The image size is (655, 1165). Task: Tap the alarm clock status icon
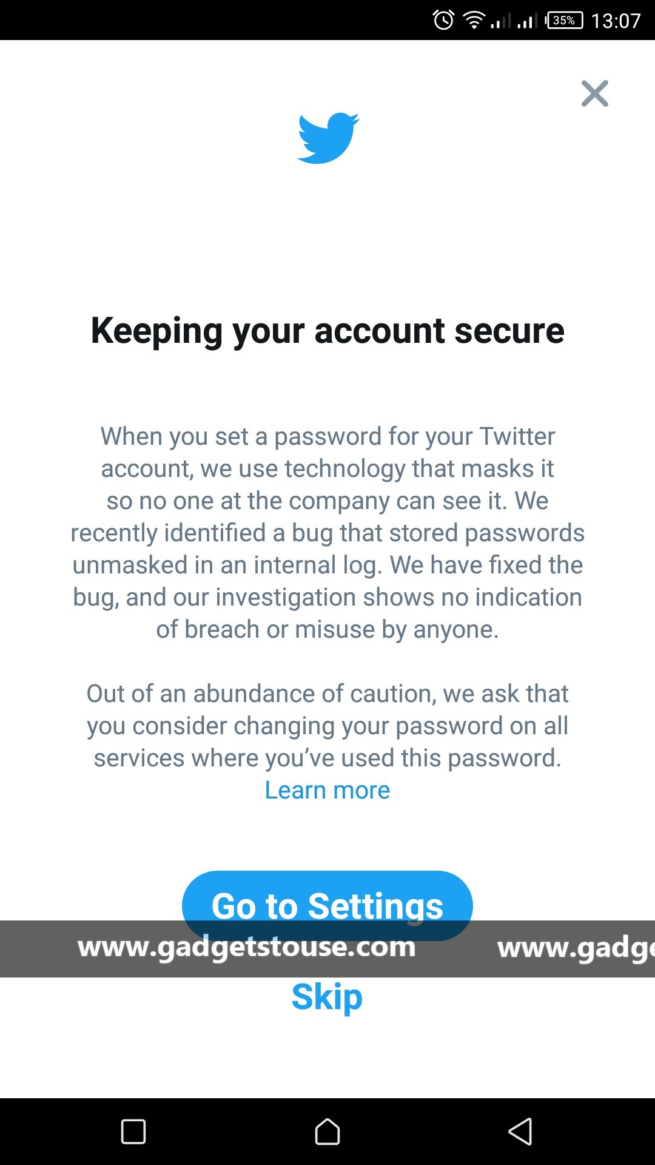point(443,20)
